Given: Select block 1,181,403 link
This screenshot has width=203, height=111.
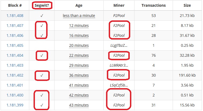Looking at the screenshot, I should tap(15, 65).
